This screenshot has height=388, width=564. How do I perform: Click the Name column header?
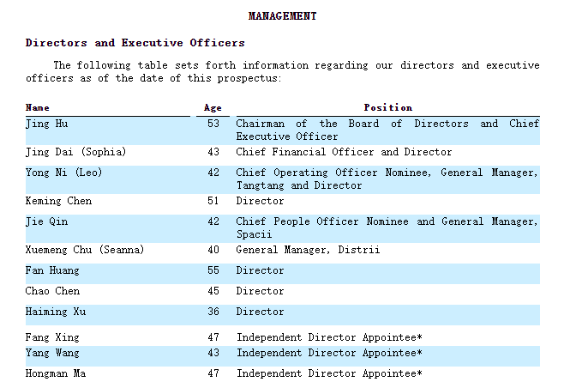point(38,107)
